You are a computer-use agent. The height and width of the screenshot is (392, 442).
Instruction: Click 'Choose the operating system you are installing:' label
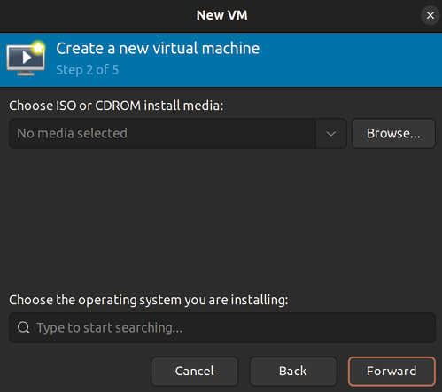(149, 300)
